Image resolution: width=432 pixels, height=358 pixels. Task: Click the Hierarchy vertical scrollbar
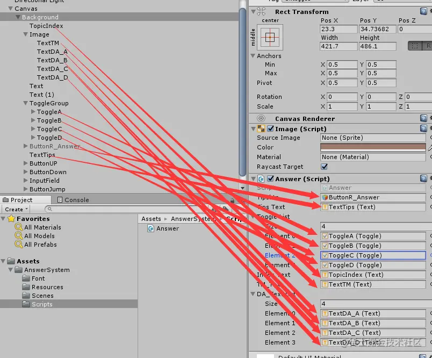click(x=242, y=92)
